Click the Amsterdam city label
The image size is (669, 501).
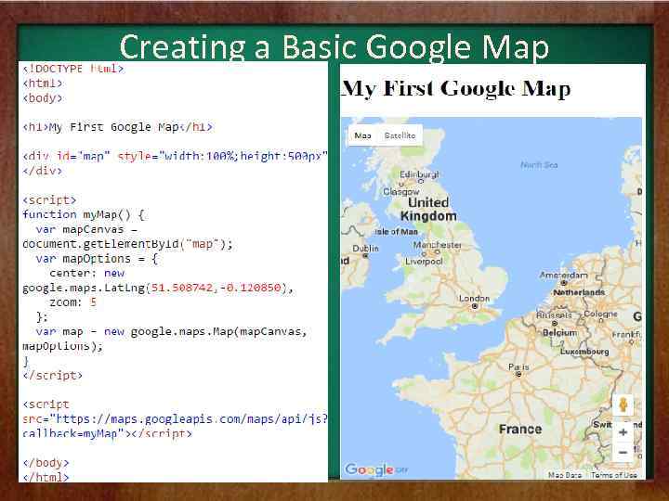point(564,276)
